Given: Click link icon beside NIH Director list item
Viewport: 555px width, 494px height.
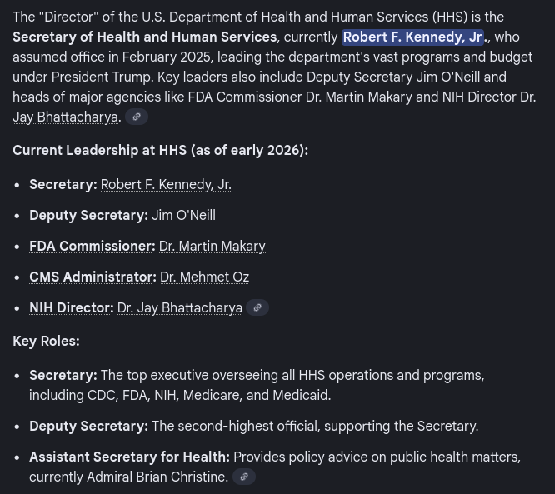Looking at the screenshot, I should click(x=257, y=308).
